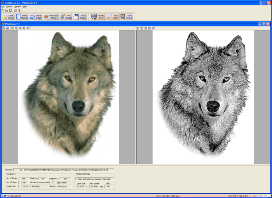
Task: Click the Open Image toolbar button
Action: [x=8, y=17]
